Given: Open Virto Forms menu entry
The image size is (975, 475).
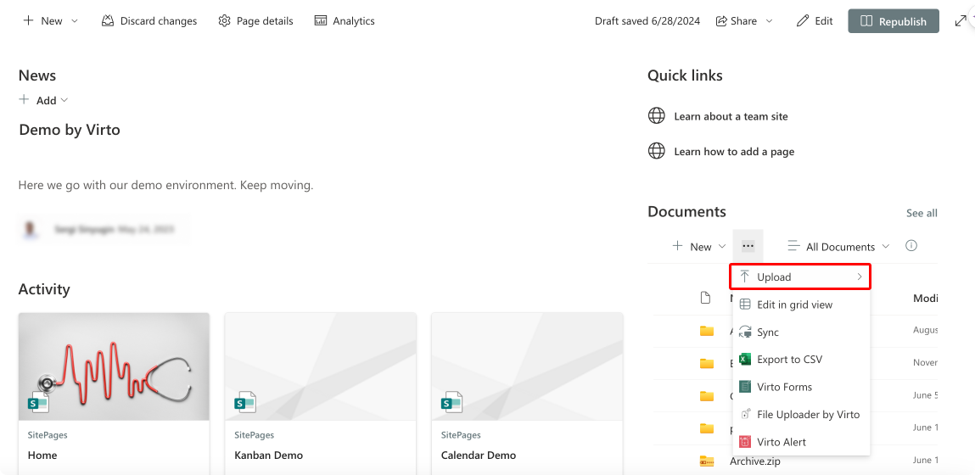Looking at the screenshot, I should [802, 387].
